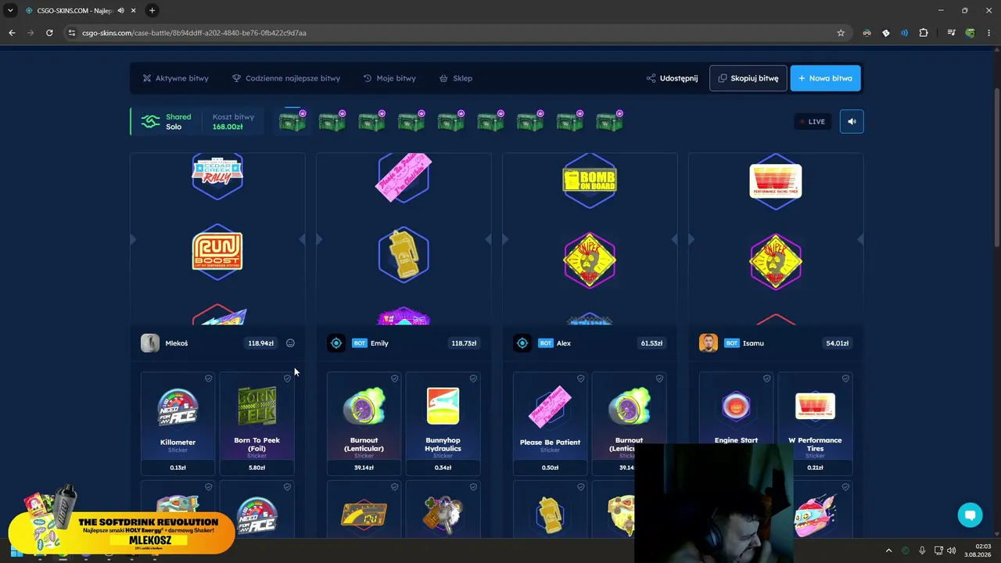Click the white B extension icon
1001x563 pixels.
point(885,33)
